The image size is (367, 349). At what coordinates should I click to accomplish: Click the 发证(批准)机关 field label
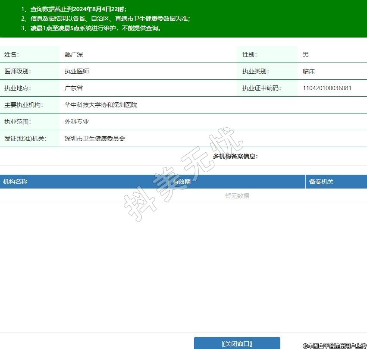25,138
